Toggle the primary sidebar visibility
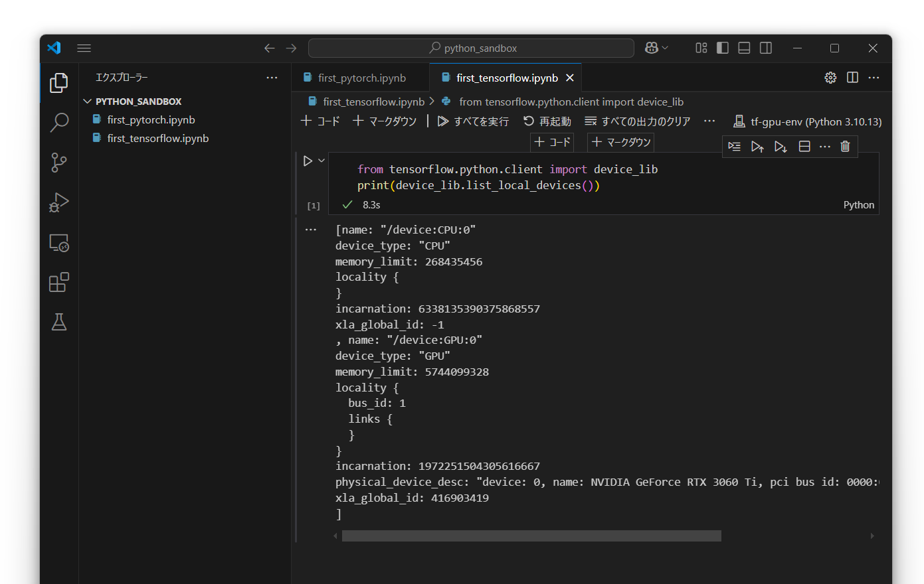Image resolution: width=924 pixels, height=584 pixels. (722, 47)
